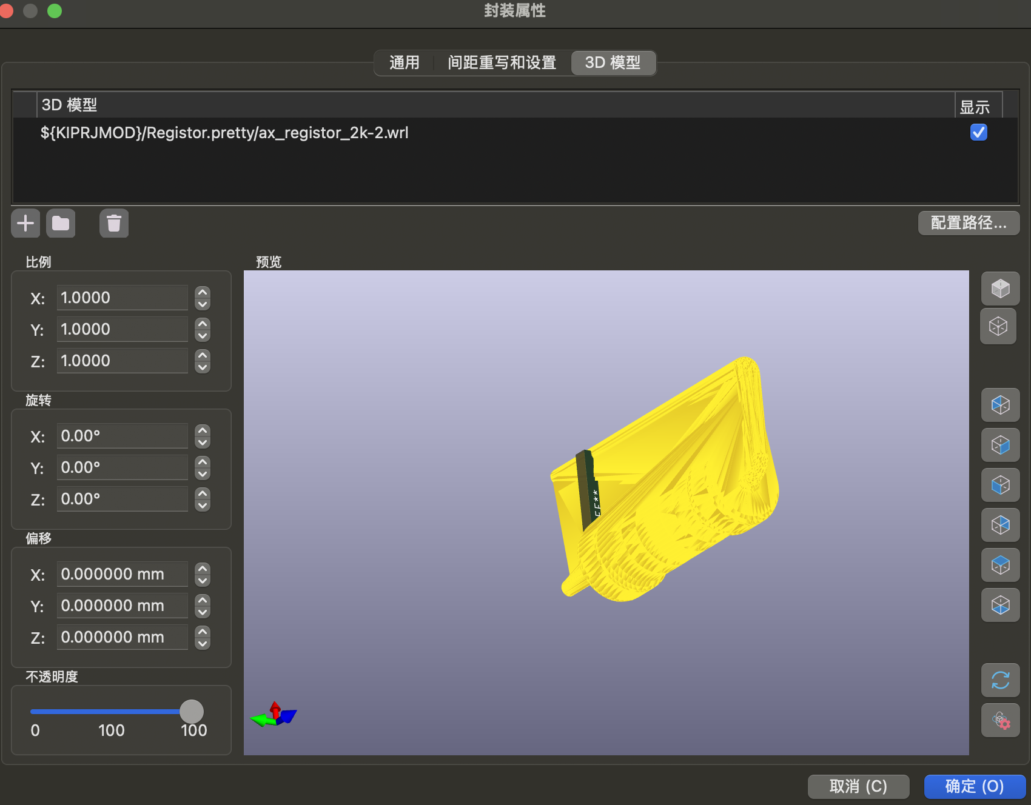Click the 显示 column header
This screenshot has height=805, width=1031.
pyautogui.click(x=978, y=105)
